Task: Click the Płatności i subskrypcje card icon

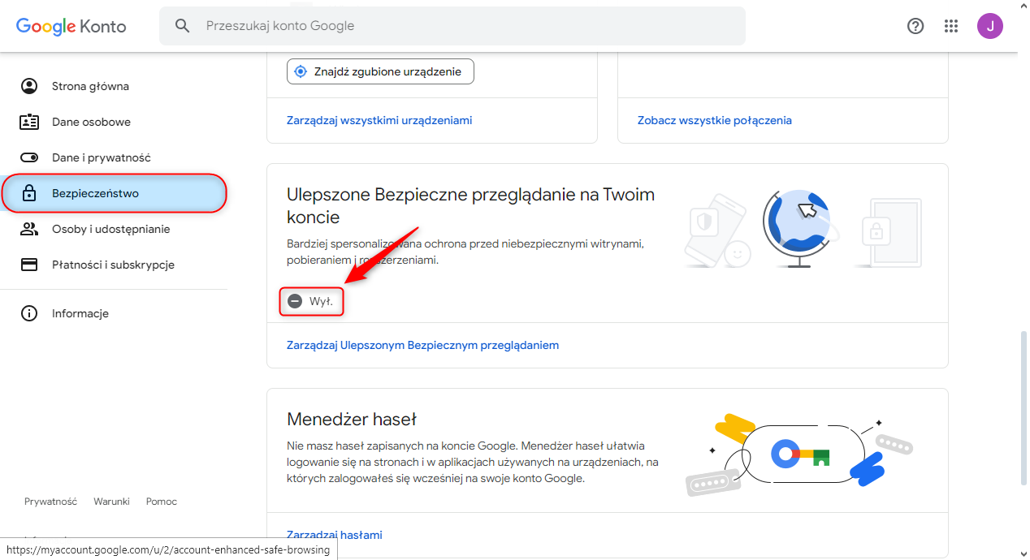Action: (x=29, y=265)
